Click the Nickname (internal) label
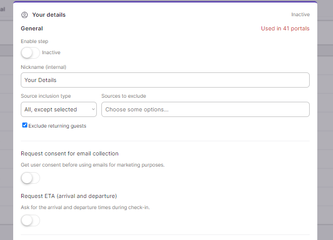Viewport: 333px width, 240px height. (x=44, y=67)
